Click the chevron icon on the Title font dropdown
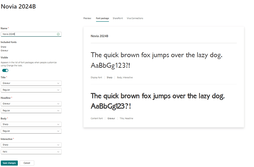The height and width of the screenshot is (167, 254). pyautogui.click(x=58, y=83)
